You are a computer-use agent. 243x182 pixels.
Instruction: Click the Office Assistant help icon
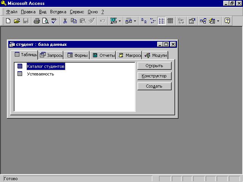(x=227, y=21)
